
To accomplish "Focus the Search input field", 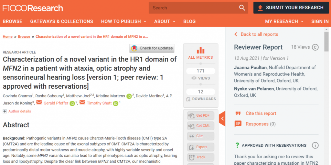I will click(194, 8).
